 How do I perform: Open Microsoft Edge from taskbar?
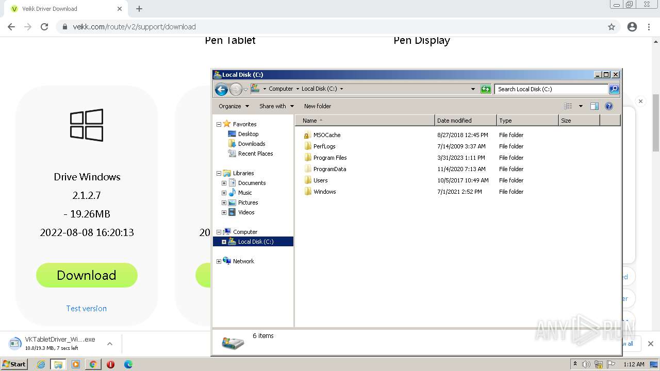click(x=128, y=364)
